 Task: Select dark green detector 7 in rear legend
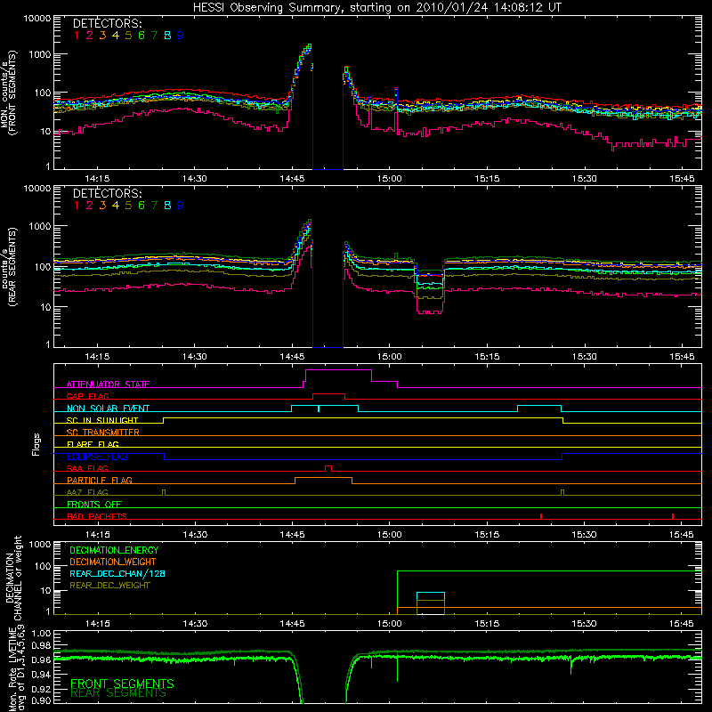click(x=154, y=206)
